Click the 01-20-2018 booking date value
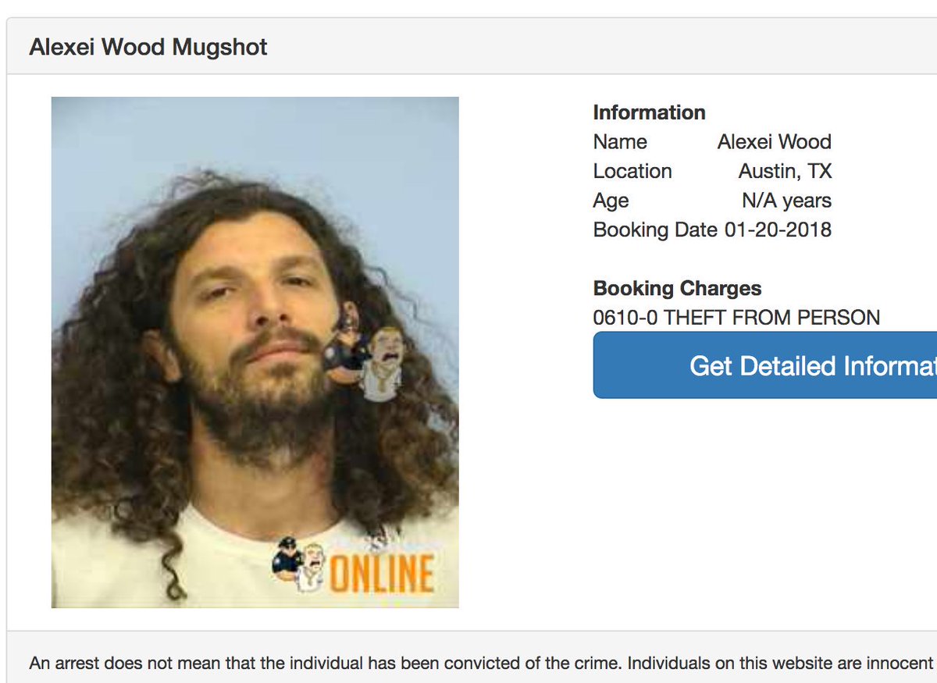937x683 pixels. pos(778,230)
